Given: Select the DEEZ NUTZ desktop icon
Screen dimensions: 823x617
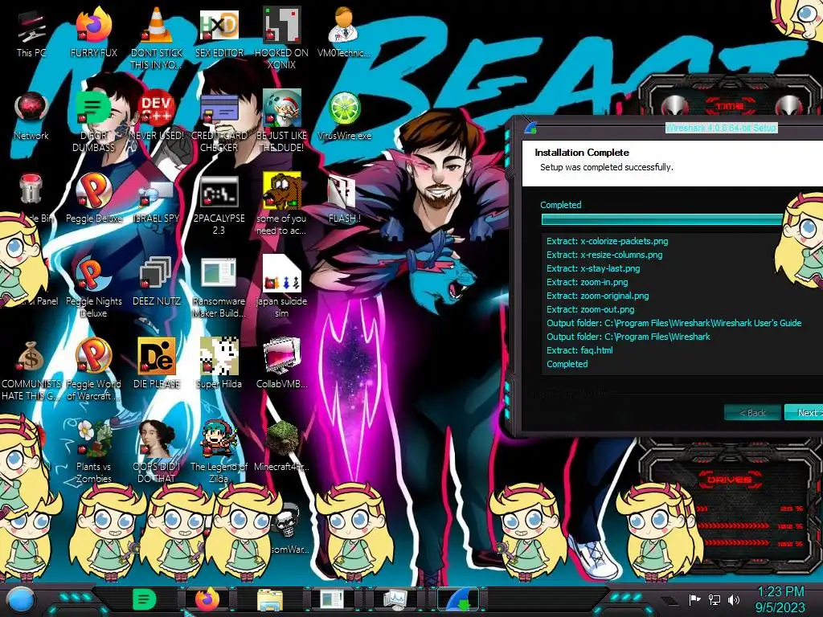Looking at the screenshot, I should [157, 281].
